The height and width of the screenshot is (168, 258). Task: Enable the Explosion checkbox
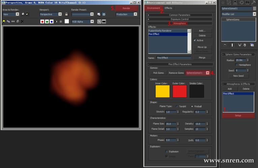[x=167, y=152]
